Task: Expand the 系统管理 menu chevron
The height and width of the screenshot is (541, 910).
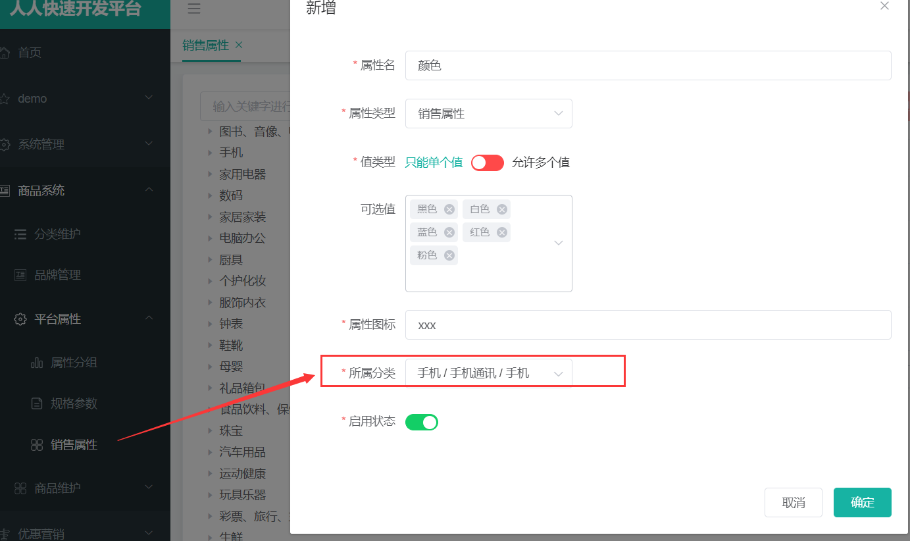Action: (x=149, y=144)
